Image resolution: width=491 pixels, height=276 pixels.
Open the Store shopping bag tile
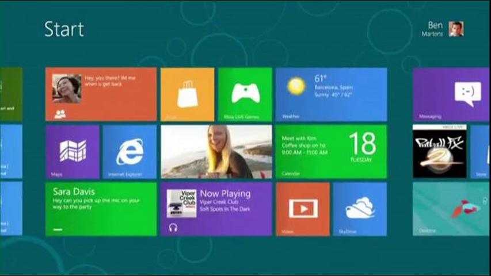pos(187,94)
